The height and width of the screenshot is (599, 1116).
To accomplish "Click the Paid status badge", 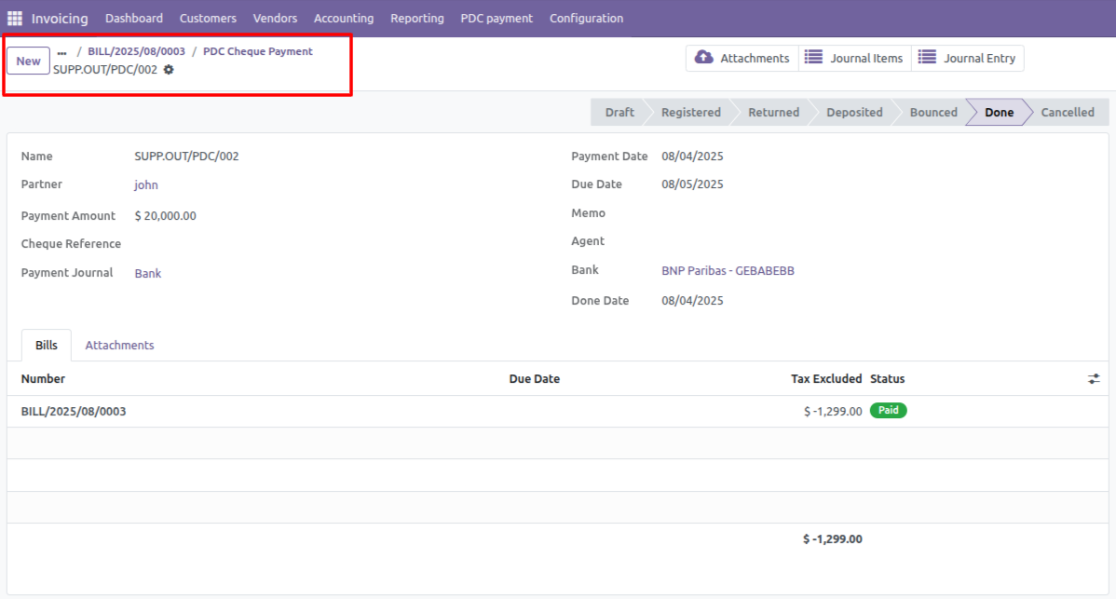I will pos(889,411).
